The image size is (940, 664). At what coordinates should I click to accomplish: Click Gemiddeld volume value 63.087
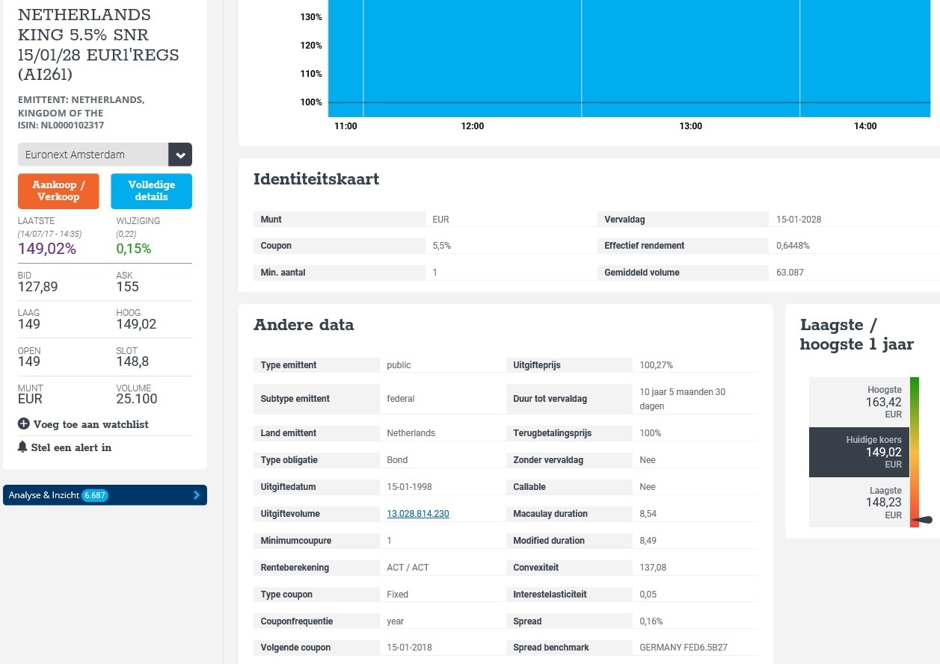tap(790, 273)
